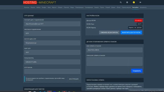Click the search magnifier icon in header

pos(121,2)
